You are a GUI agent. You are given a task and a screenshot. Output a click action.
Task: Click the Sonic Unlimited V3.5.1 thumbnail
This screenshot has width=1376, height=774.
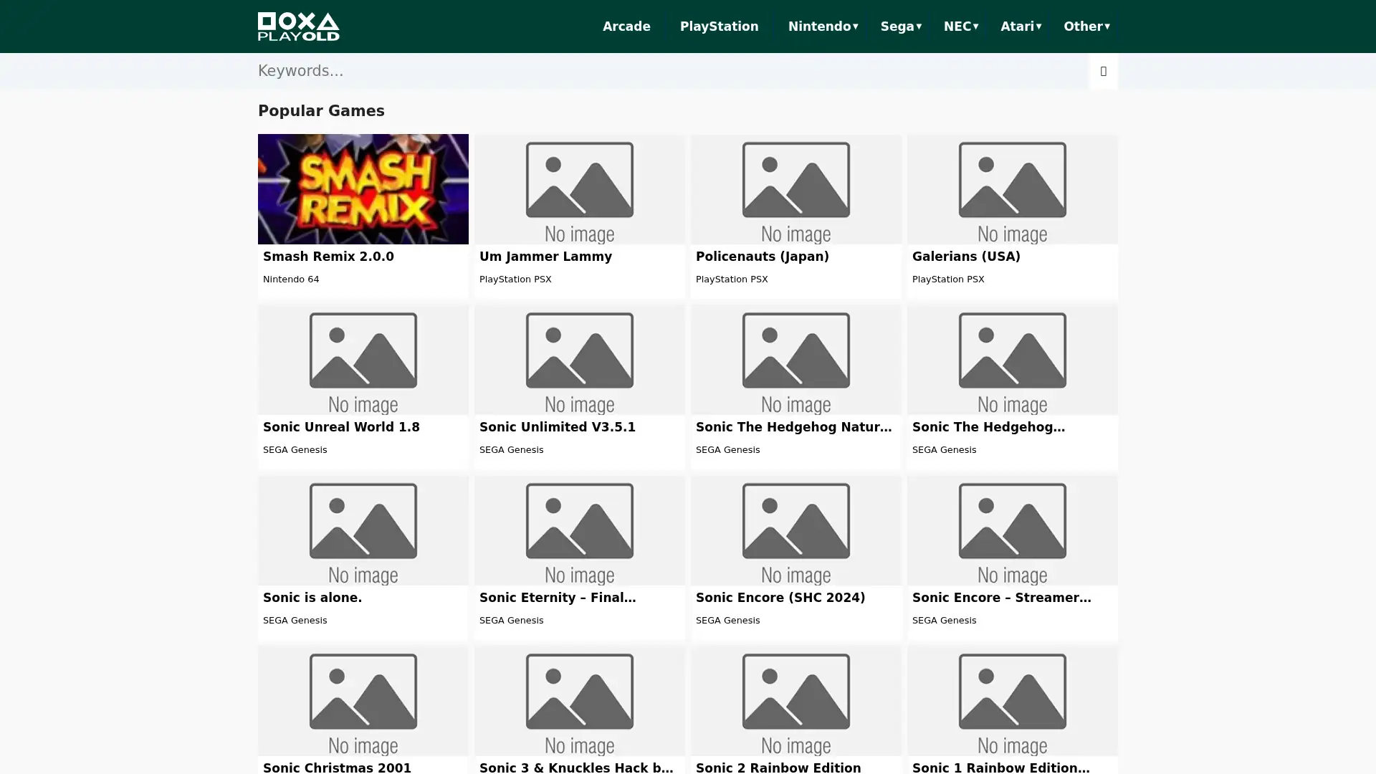point(579,359)
